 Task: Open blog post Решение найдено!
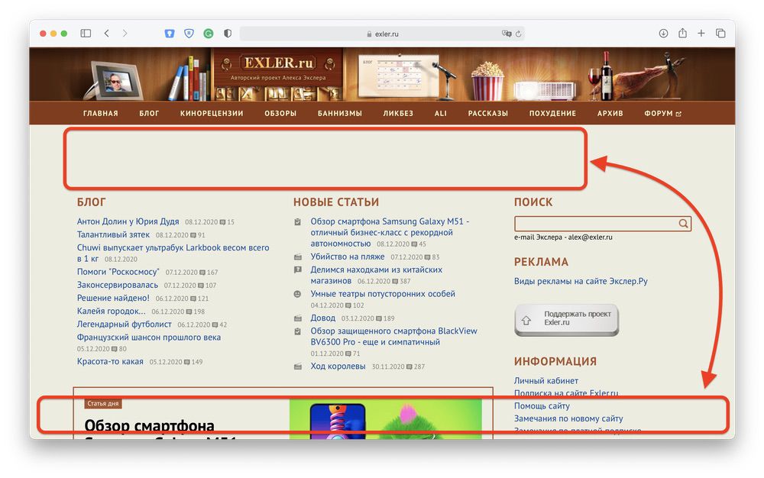(113, 298)
